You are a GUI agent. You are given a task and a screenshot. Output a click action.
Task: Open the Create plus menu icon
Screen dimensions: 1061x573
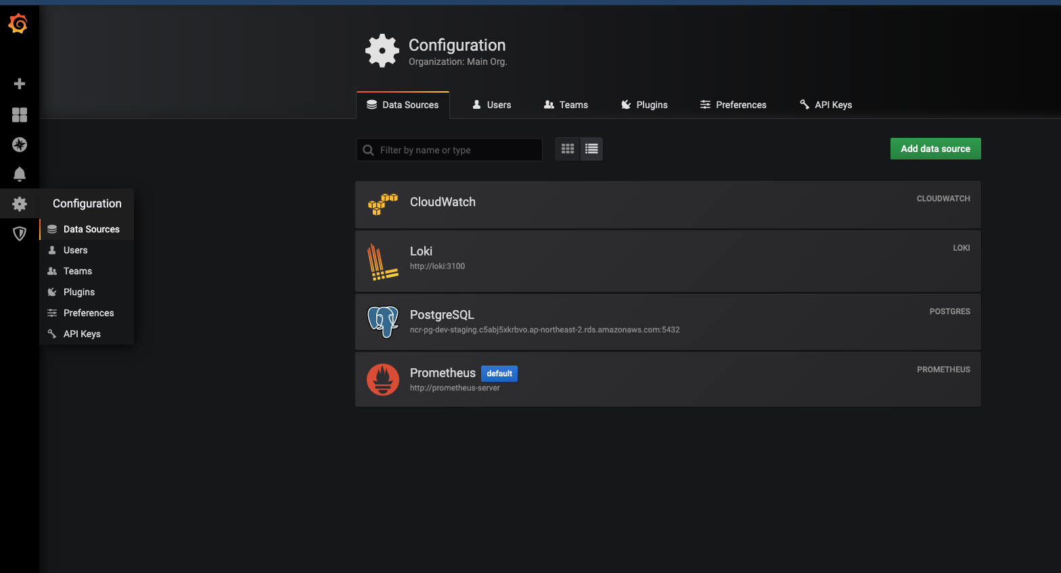click(x=20, y=84)
